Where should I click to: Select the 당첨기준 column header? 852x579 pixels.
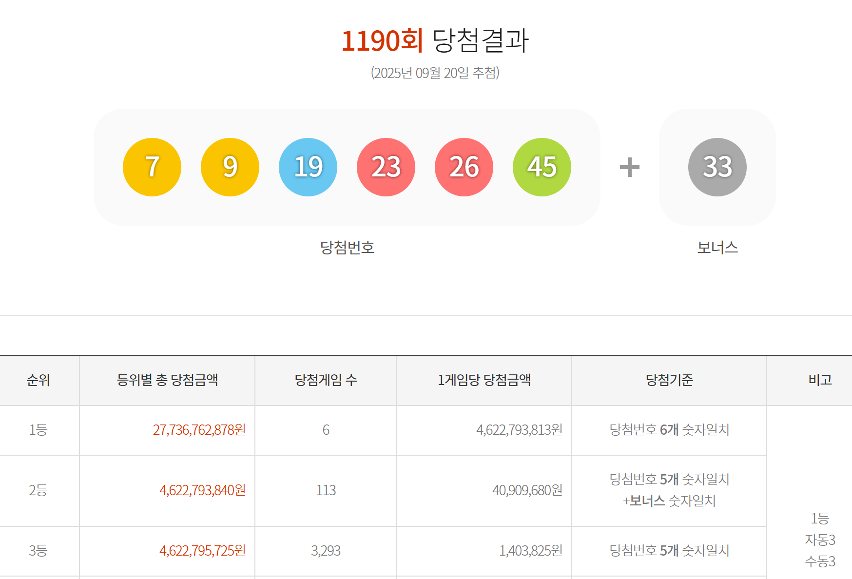(669, 380)
